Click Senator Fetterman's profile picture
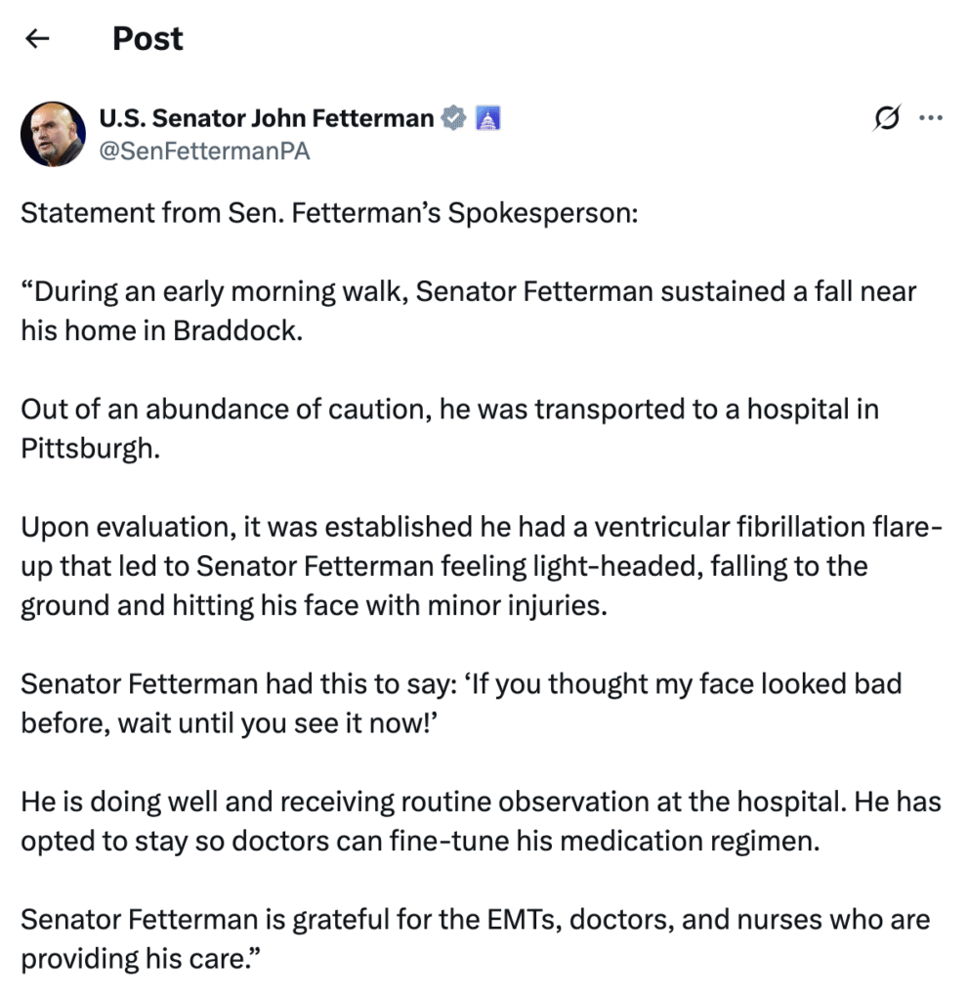 click(53, 133)
